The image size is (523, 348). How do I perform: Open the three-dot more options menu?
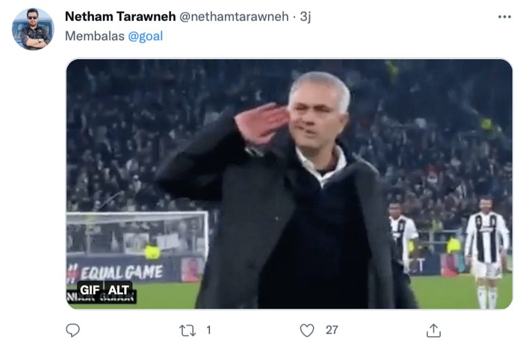[x=505, y=16]
